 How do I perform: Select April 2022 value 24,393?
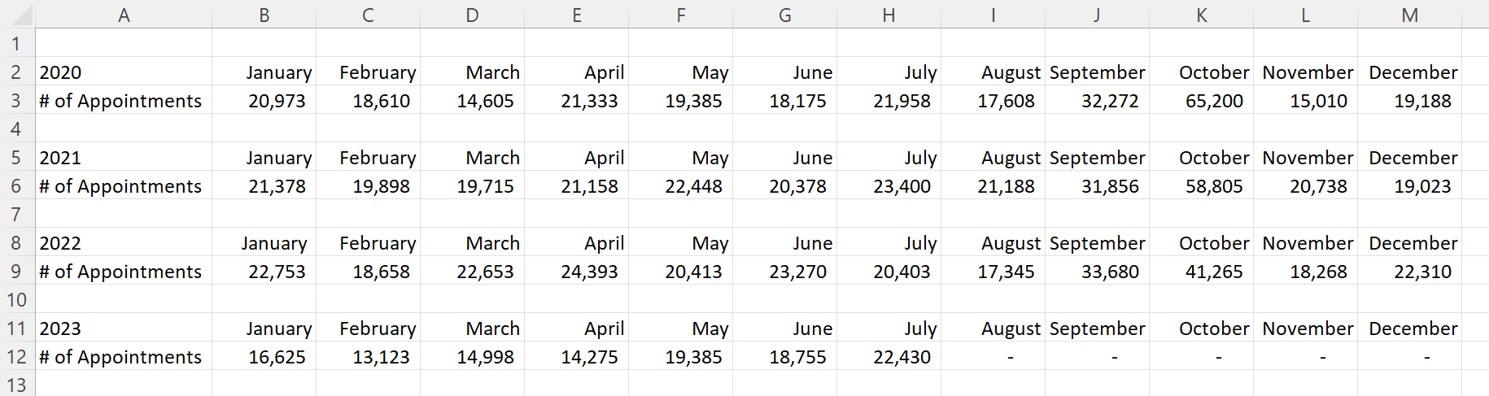[577, 272]
